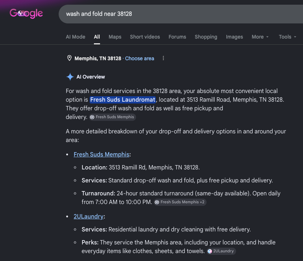Click into the search query field

click(x=181, y=14)
